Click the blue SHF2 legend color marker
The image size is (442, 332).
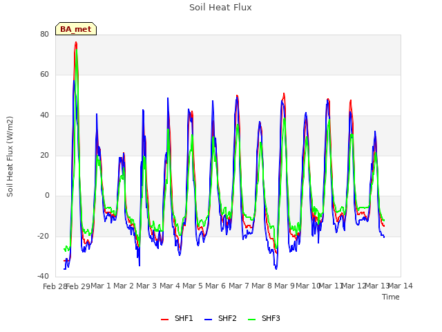tap(208, 320)
